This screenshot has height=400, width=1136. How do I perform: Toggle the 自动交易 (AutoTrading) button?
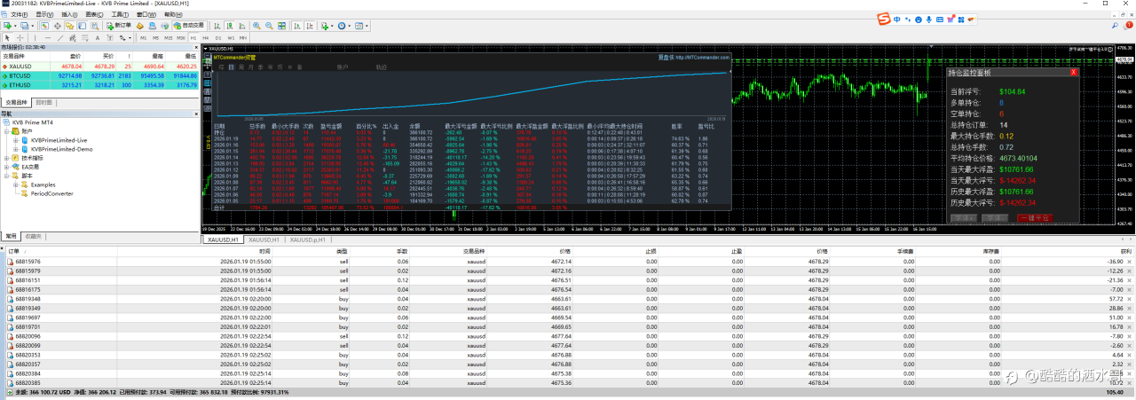tap(187, 26)
